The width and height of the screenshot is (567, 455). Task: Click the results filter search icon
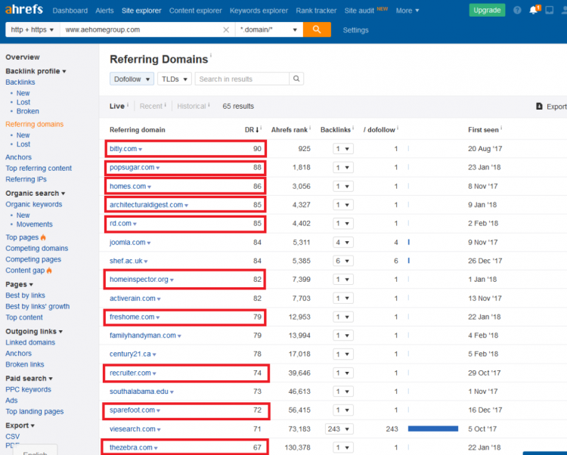tap(296, 79)
